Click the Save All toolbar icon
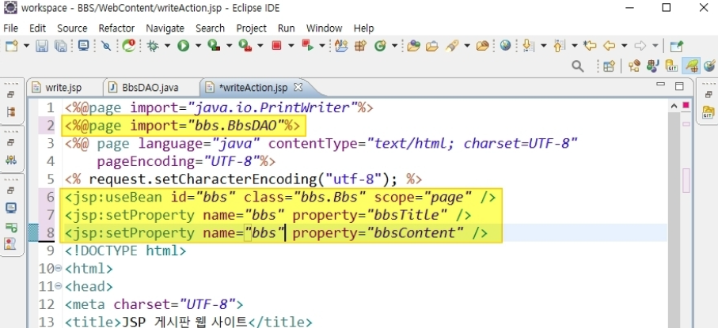This screenshot has width=718, height=328. point(60,46)
